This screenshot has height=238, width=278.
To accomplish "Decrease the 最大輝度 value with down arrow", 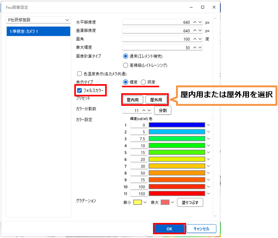I will [x=200, y=48].
